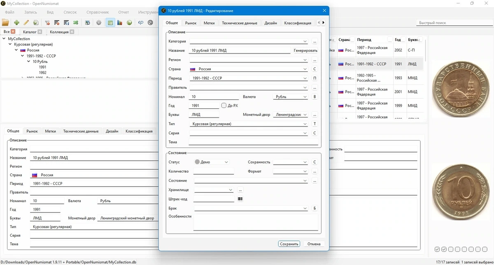Image resolution: width=494 pixels, height=265 pixels.
Task: Open the Валюта dropdown showing Рубль
Action: (291, 97)
